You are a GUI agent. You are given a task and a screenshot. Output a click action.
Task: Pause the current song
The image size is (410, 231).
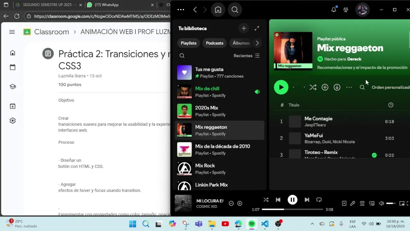(x=292, y=200)
